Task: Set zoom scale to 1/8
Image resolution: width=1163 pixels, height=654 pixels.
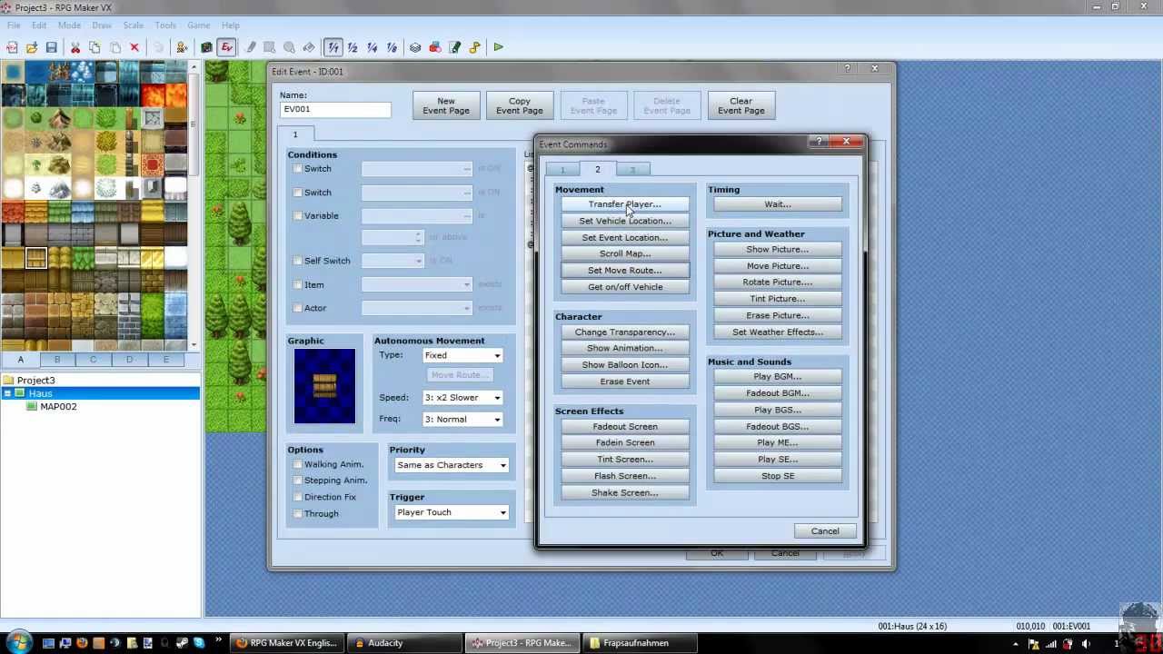Action: (393, 47)
